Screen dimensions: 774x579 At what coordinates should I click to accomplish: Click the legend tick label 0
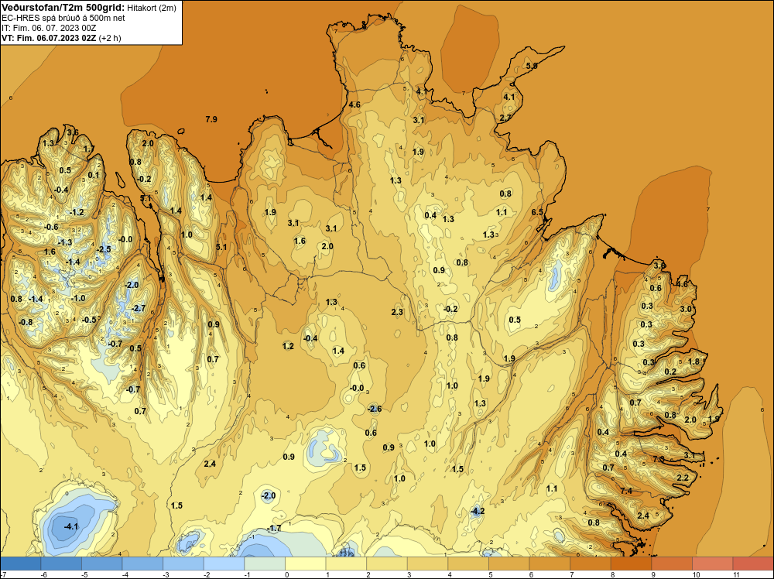[x=287, y=574]
